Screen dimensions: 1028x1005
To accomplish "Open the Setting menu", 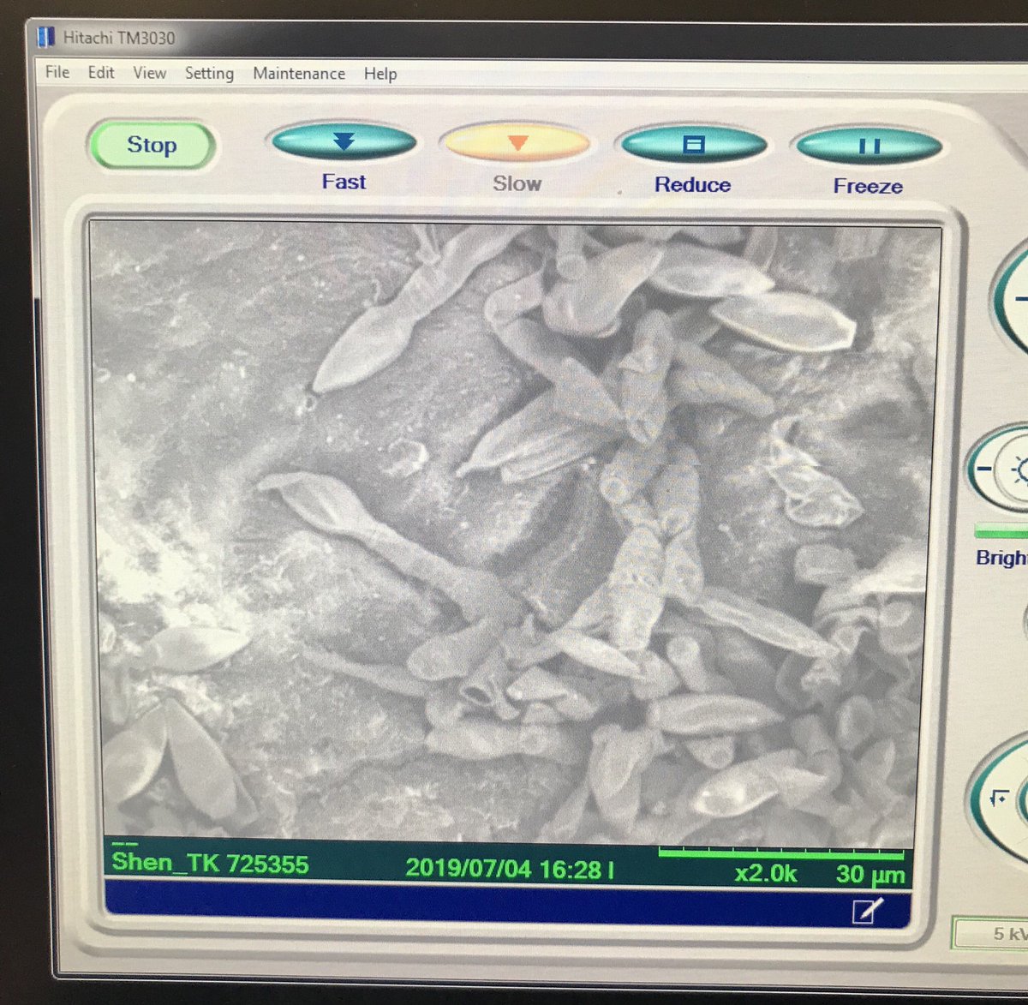I will 209,74.
